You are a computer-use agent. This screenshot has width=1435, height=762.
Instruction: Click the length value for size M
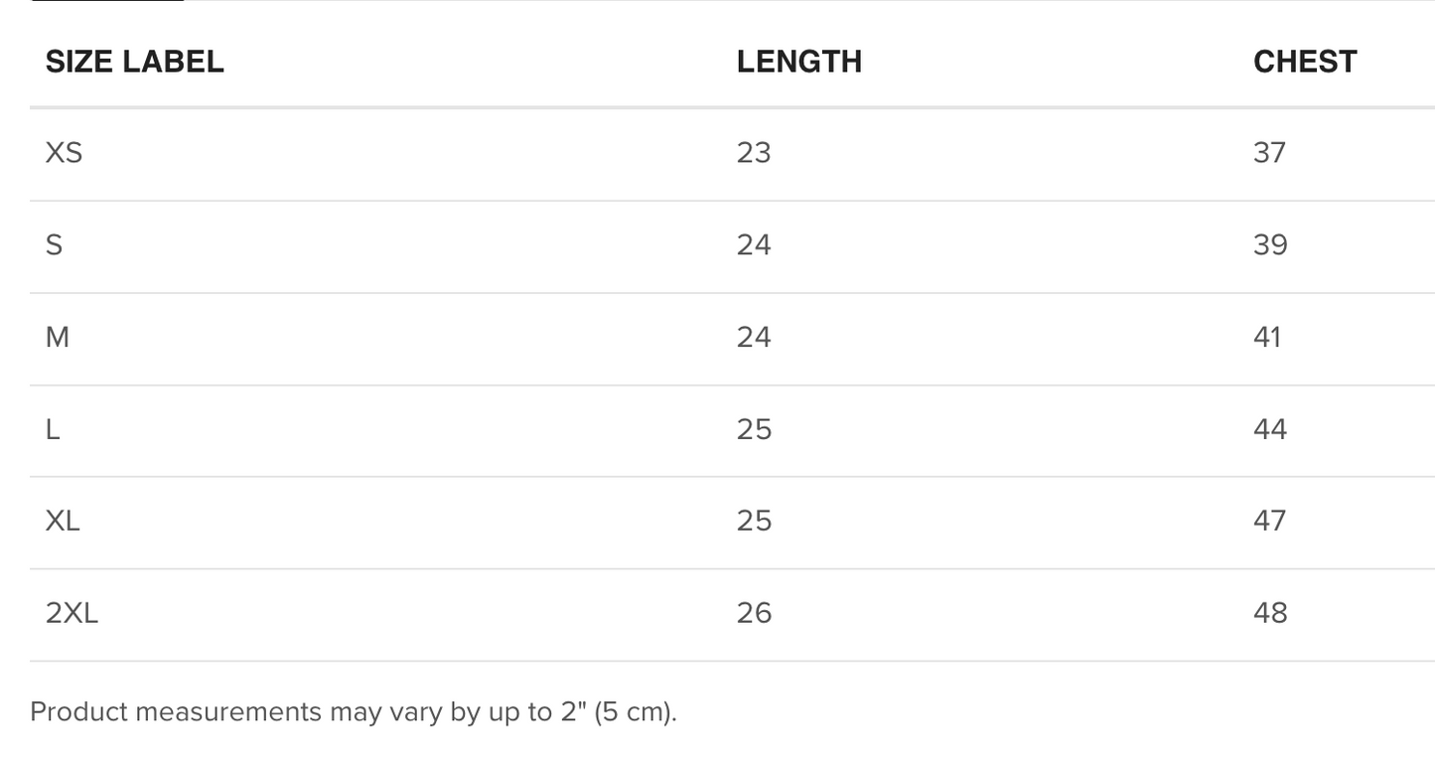tap(754, 338)
